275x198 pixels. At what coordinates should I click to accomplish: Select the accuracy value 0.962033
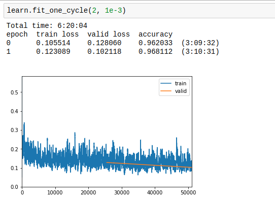point(155,43)
